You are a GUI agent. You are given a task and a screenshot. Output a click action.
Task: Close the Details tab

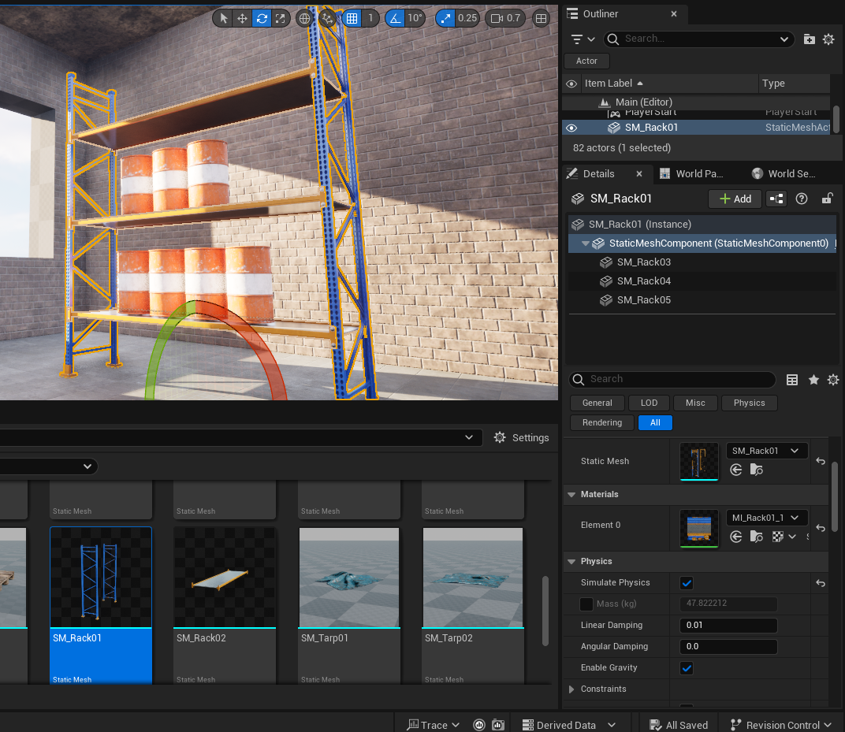click(639, 173)
